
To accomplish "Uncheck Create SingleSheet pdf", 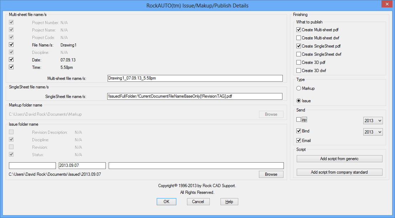I will pos(299,46).
